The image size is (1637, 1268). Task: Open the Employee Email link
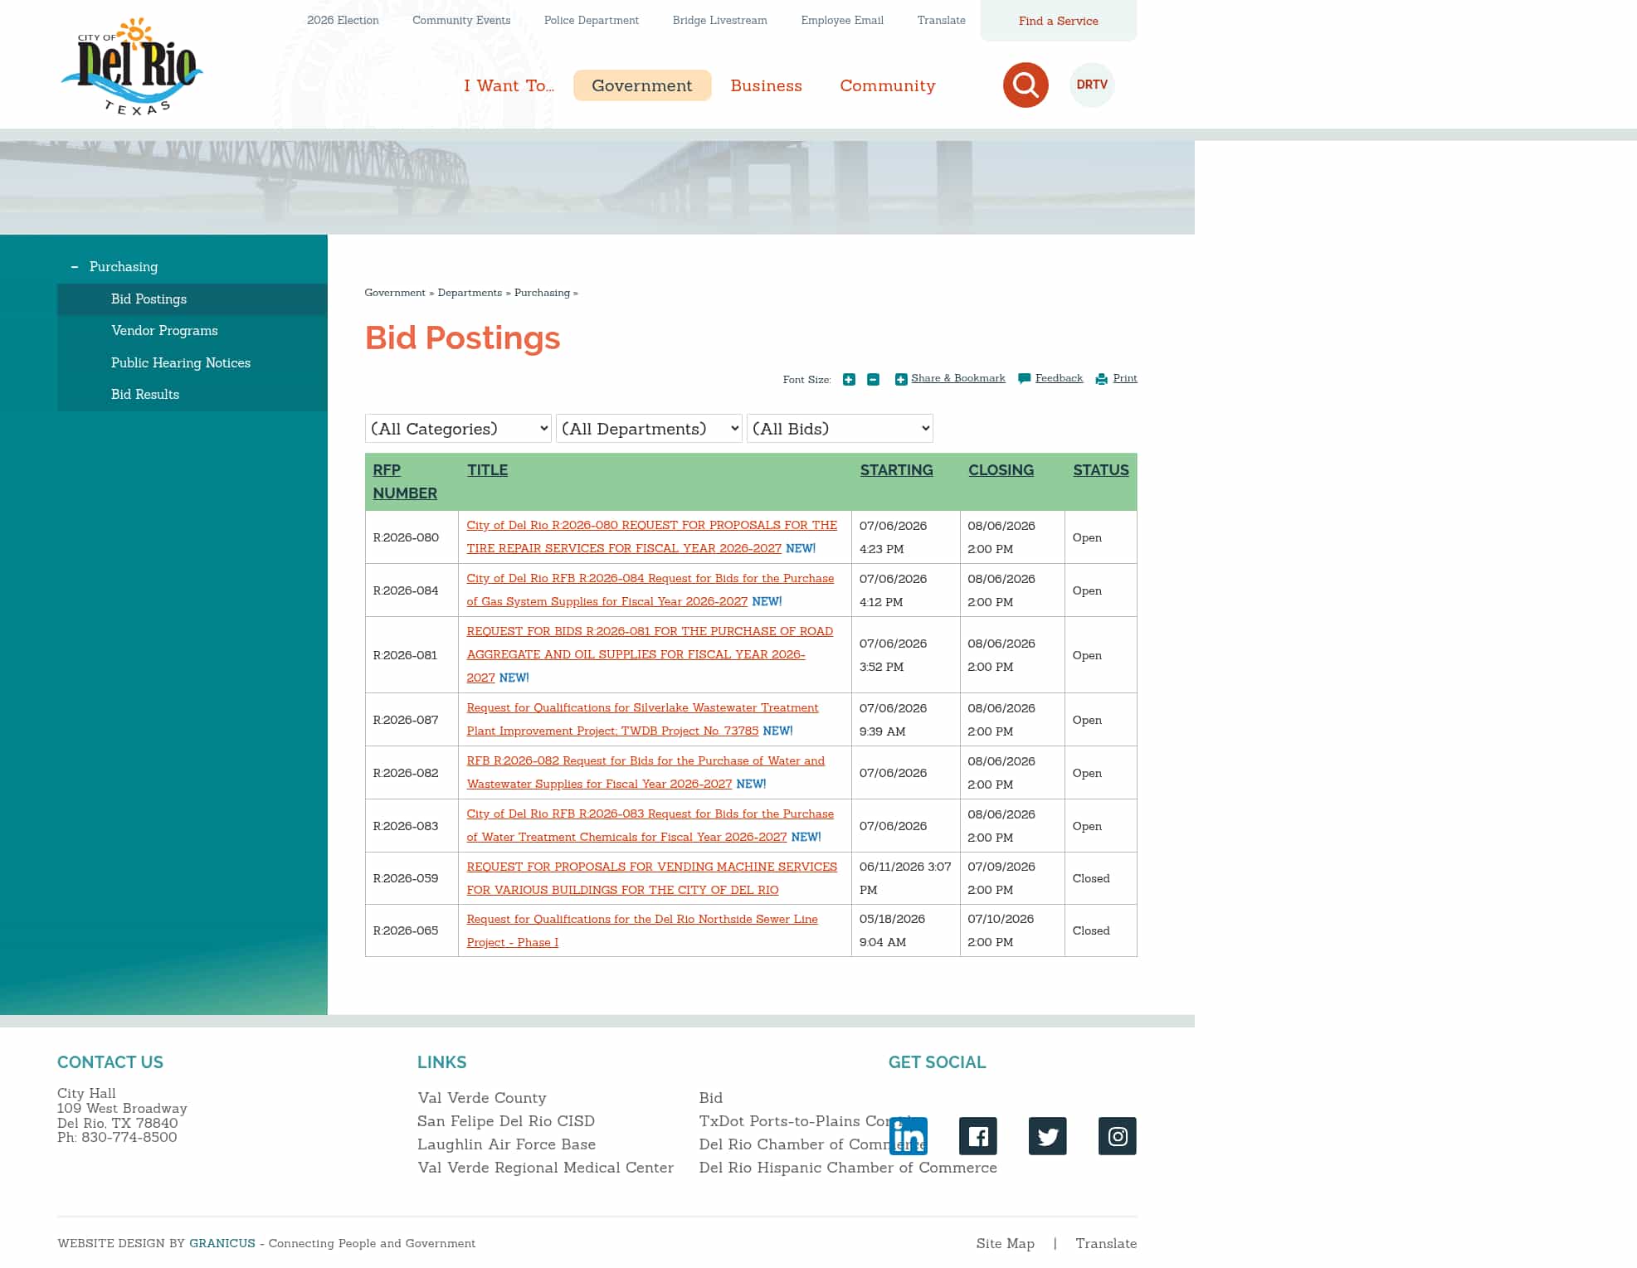pos(842,20)
